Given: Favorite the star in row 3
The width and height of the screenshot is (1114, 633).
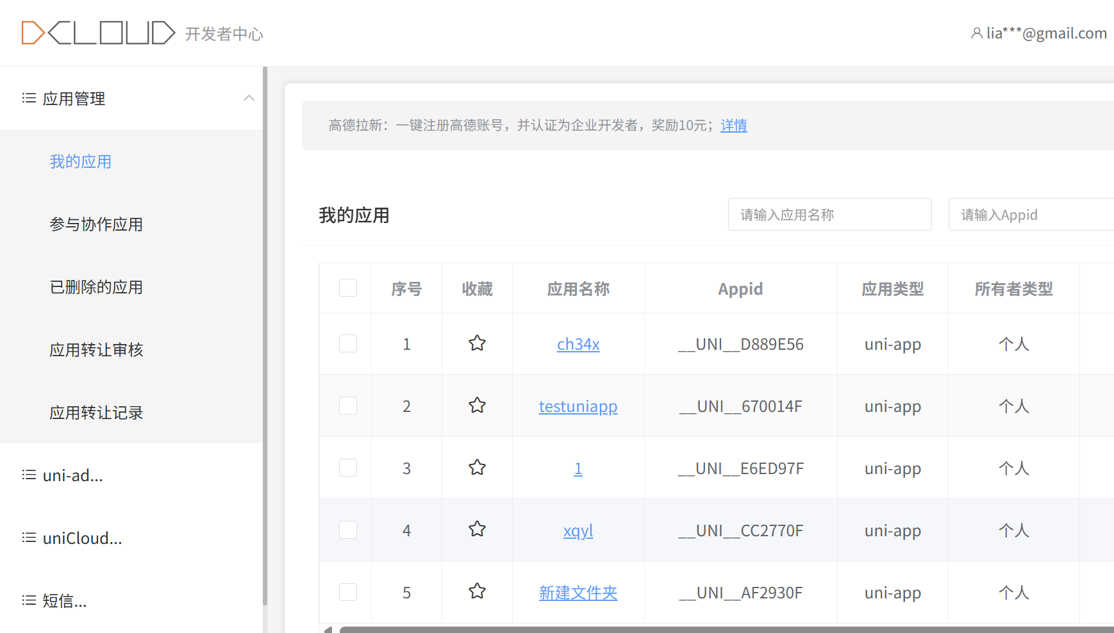Looking at the screenshot, I should pyautogui.click(x=477, y=468).
